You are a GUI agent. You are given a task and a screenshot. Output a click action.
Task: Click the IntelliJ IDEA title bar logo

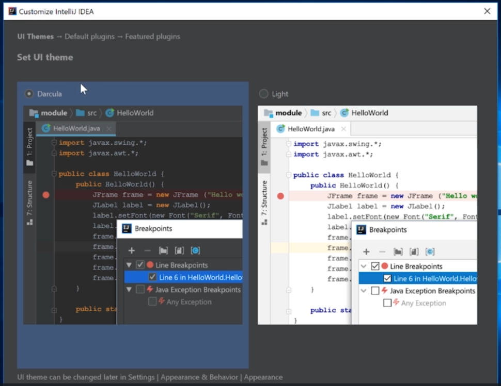point(12,11)
